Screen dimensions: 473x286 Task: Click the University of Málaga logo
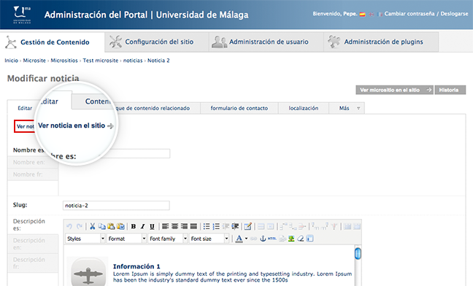click(x=22, y=15)
